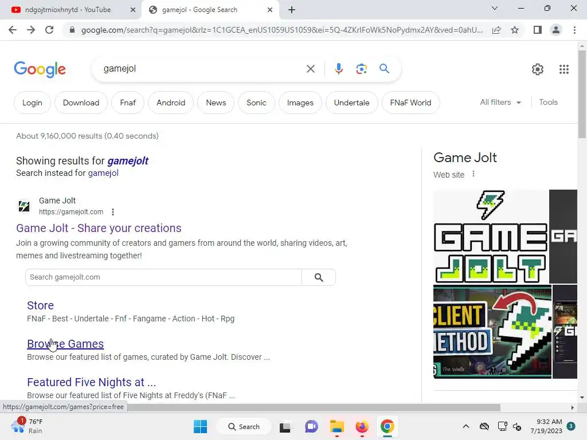Click the Google search query field

(x=202, y=69)
